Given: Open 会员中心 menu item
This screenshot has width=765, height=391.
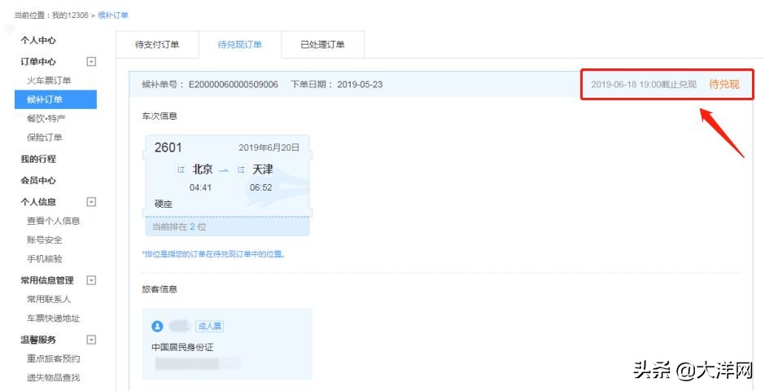Looking at the screenshot, I should coord(38,181).
